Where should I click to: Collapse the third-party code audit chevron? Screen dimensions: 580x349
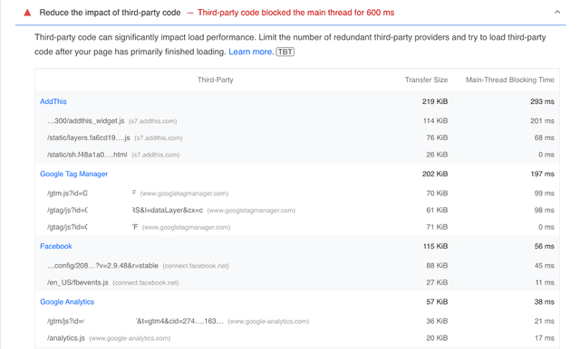coord(557,12)
